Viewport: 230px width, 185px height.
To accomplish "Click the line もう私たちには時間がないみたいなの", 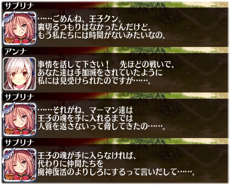I will click(x=102, y=35).
